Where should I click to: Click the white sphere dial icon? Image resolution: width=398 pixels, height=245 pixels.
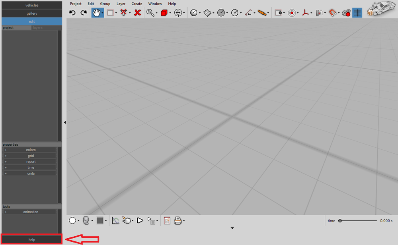[x=194, y=13]
